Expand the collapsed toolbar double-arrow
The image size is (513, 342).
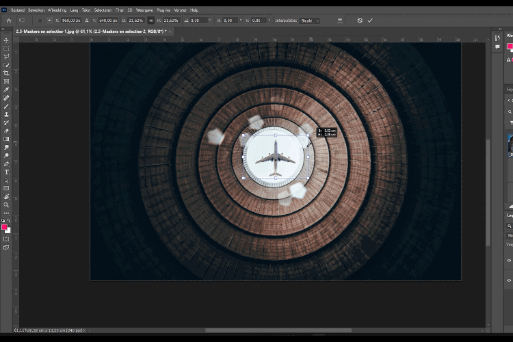[x=3, y=29]
